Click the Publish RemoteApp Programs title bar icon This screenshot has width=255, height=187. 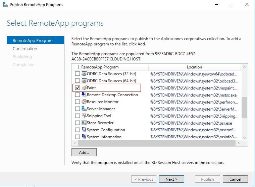tap(5, 5)
